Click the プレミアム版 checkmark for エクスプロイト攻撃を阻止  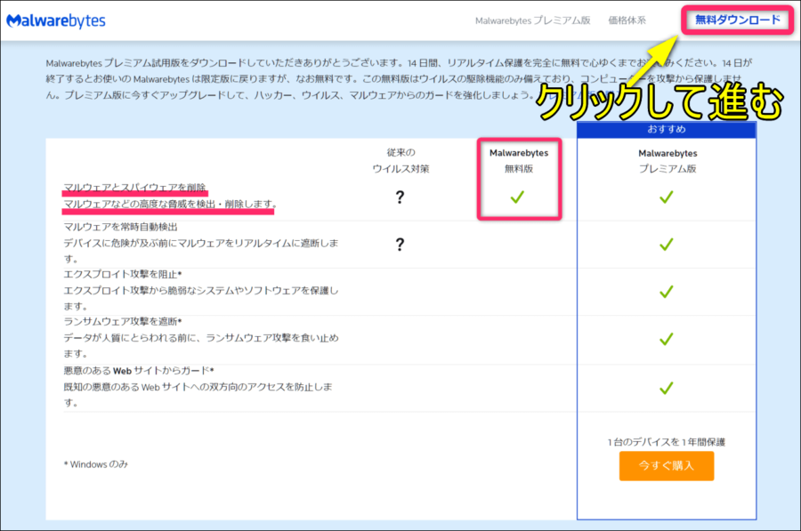(x=666, y=292)
